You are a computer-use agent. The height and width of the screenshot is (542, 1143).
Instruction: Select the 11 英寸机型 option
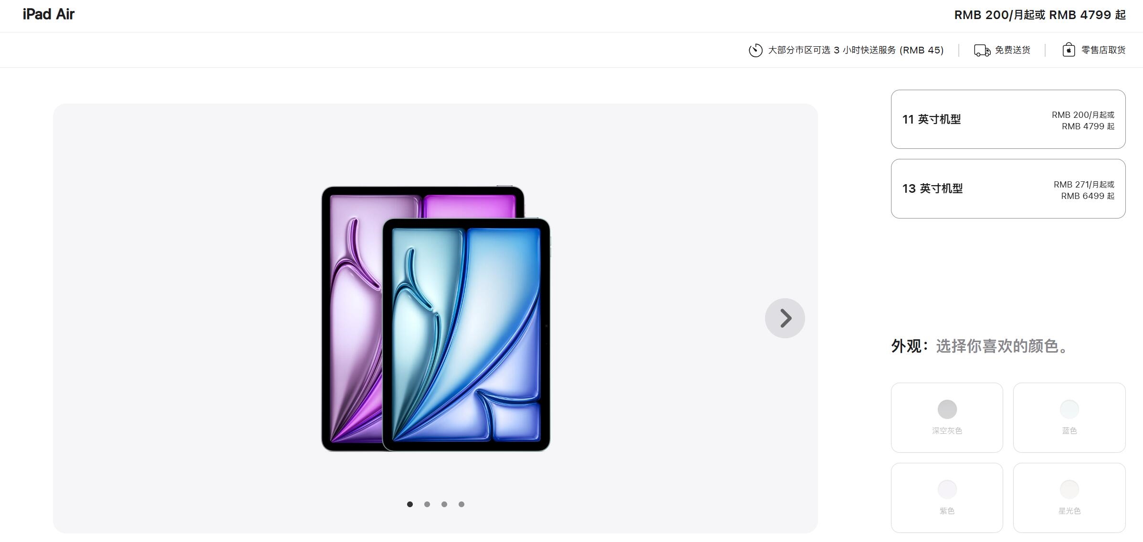tap(1008, 119)
